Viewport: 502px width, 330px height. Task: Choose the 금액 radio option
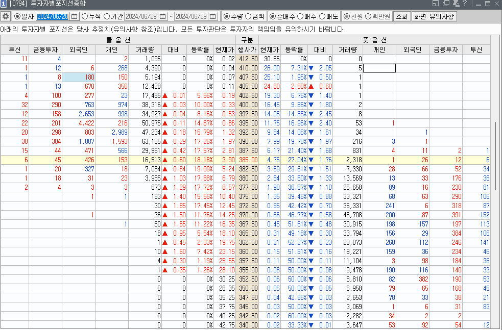click(x=248, y=16)
